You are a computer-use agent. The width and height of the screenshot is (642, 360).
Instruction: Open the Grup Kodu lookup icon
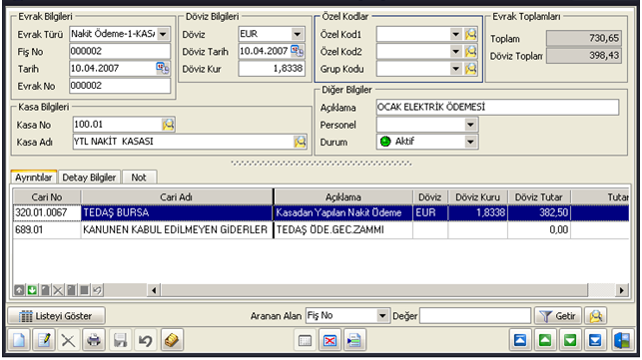(x=471, y=69)
